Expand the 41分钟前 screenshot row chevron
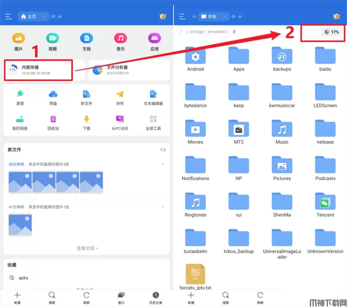This screenshot has height=307, width=347. point(163,207)
